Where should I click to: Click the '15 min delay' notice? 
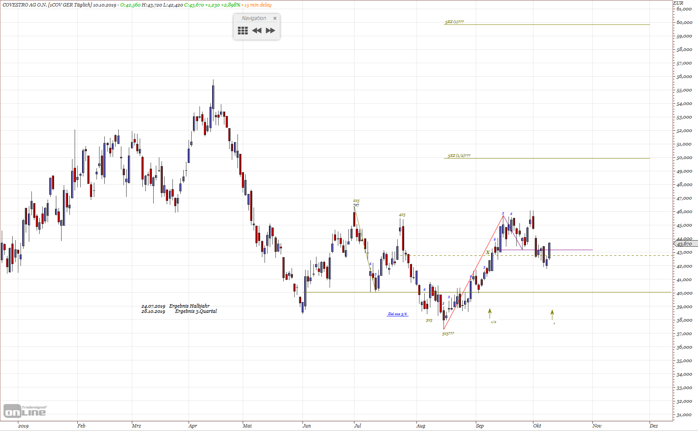258,5
